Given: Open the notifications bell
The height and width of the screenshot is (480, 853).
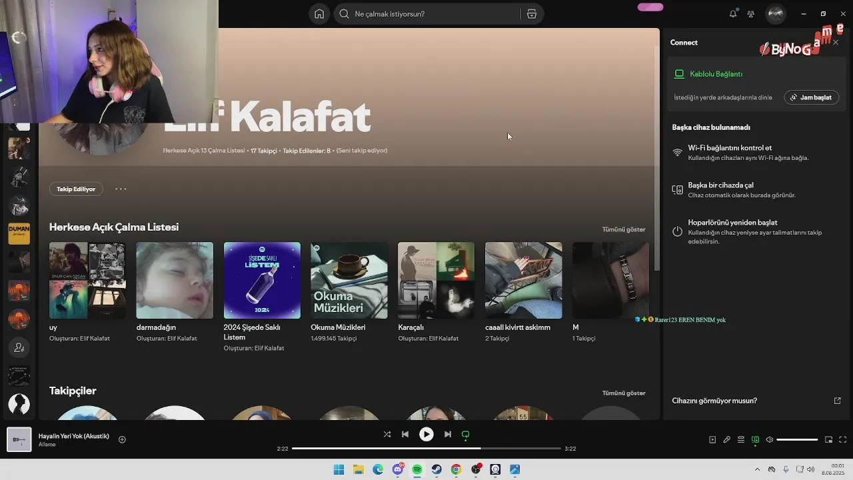Looking at the screenshot, I should click(x=733, y=14).
